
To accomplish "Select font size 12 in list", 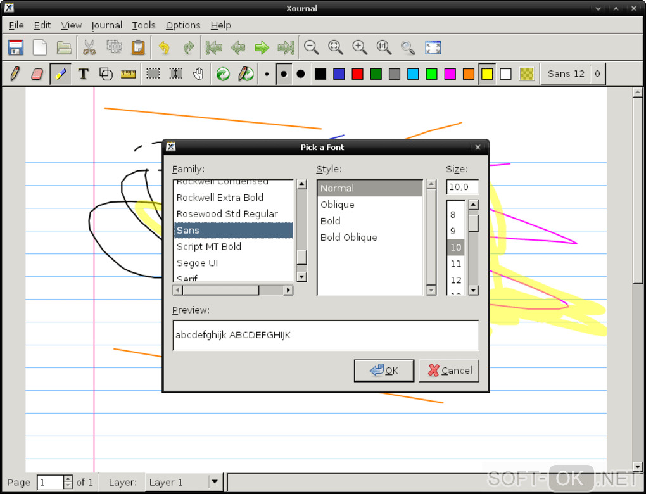I will (x=455, y=280).
